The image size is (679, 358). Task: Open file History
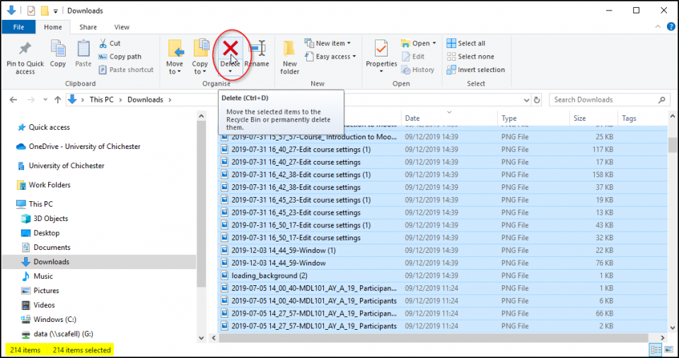[x=418, y=70]
